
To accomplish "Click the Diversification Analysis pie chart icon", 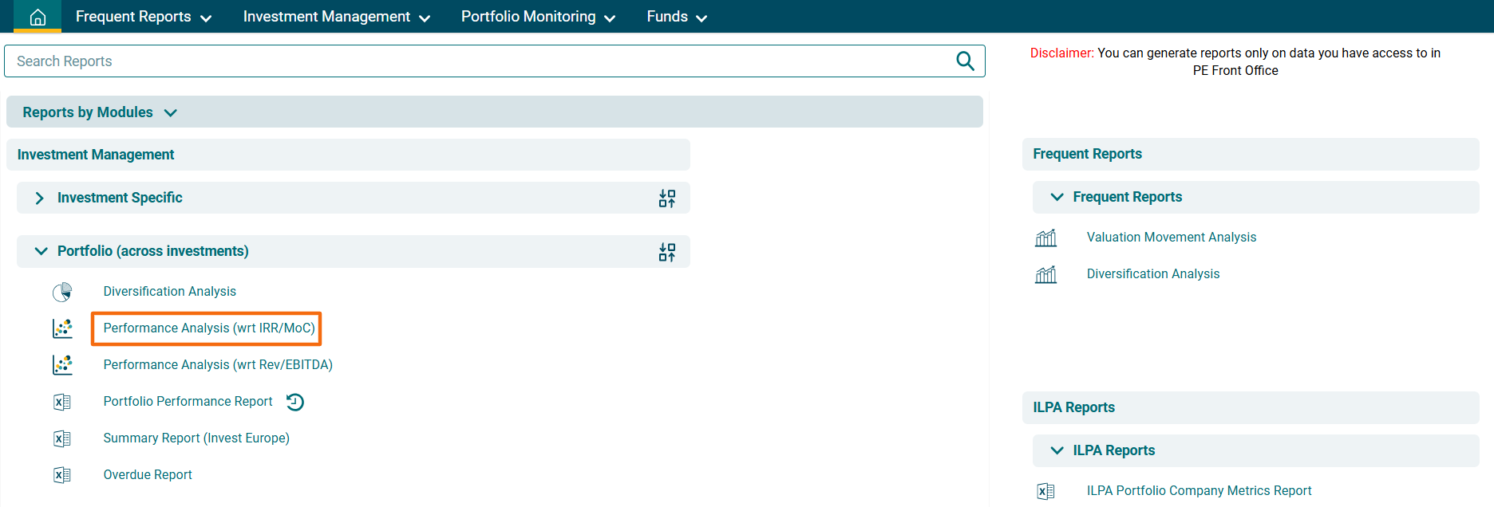I will [x=62, y=292].
